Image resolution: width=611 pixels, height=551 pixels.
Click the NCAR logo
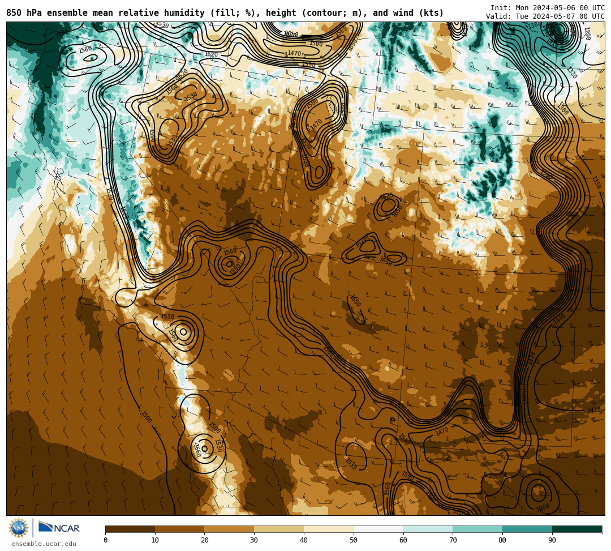[x=59, y=527]
